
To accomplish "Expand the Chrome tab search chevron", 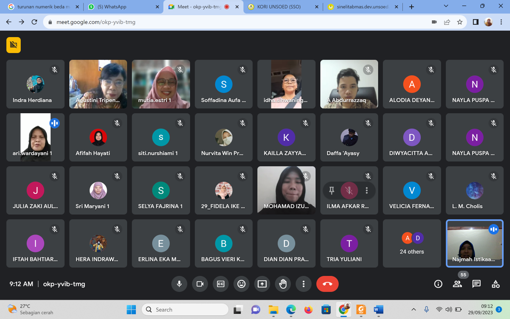I will pyautogui.click(x=446, y=6).
